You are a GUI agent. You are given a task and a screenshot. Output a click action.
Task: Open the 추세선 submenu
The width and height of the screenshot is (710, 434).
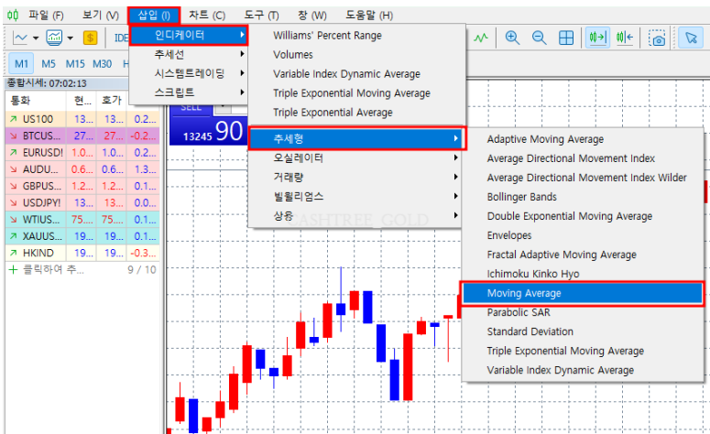[189, 54]
